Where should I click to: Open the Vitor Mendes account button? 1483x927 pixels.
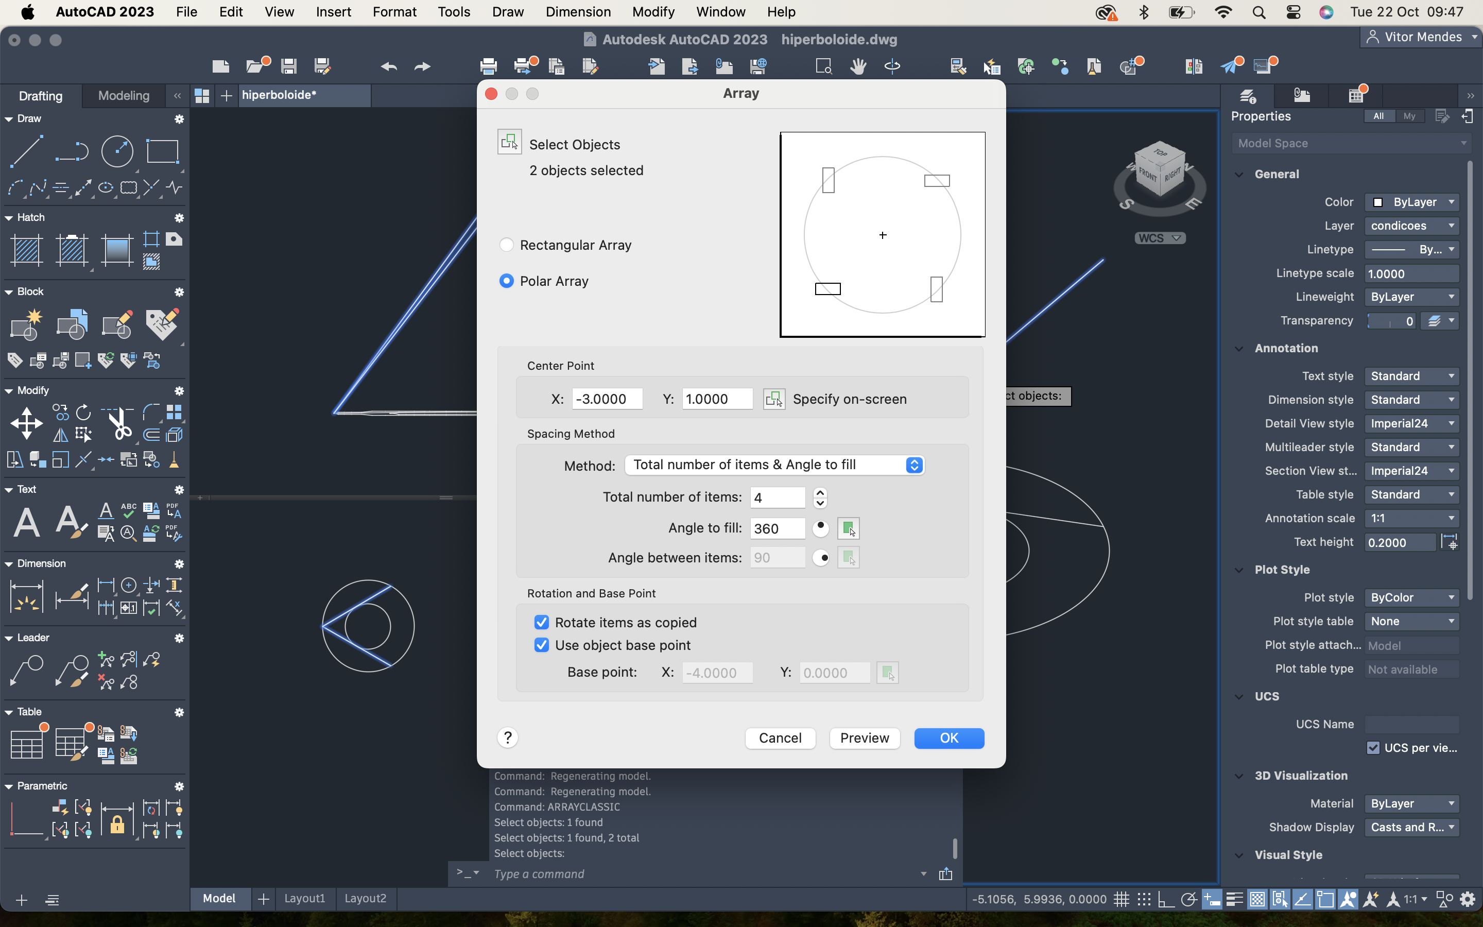coord(1421,37)
